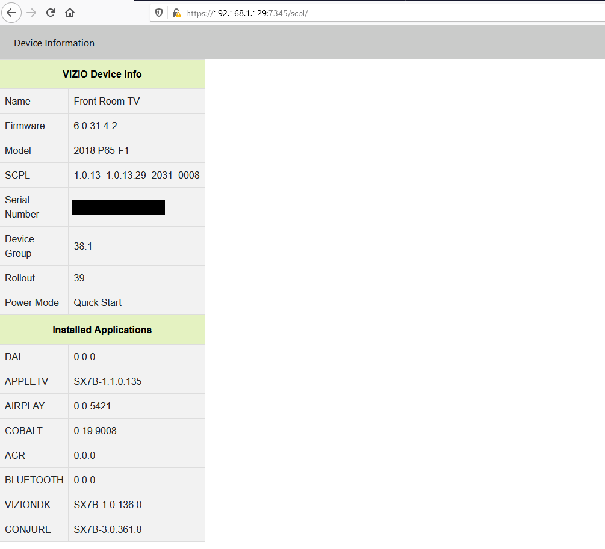Select the Front Room TV name value
This screenshot has width=605, height=549.
[107, 101]
